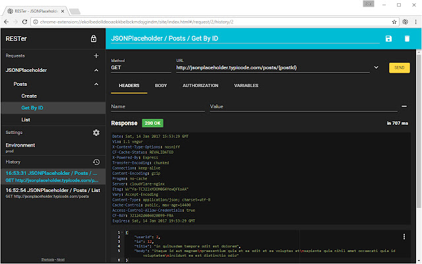Open the List request in sidebar
Screen dimensions: 422x264
pos(26,119)
